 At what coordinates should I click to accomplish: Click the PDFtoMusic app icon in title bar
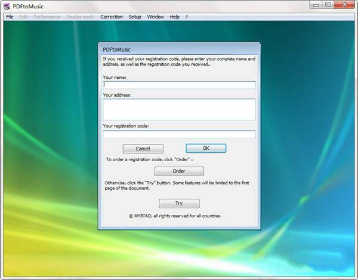pyautogui.click(x=7, y=7)
